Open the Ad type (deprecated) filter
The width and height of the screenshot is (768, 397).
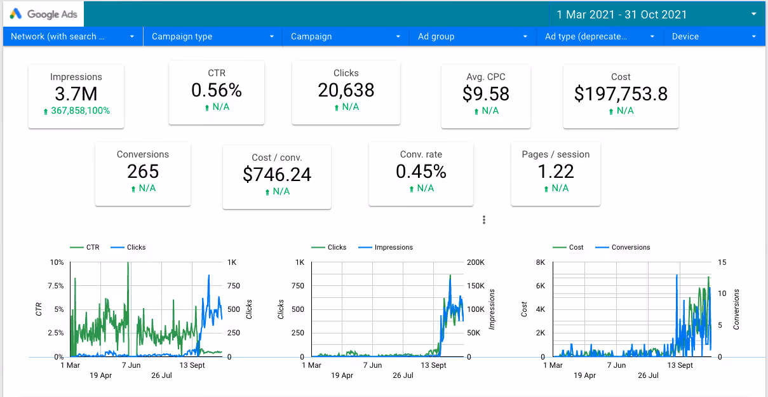600,36
